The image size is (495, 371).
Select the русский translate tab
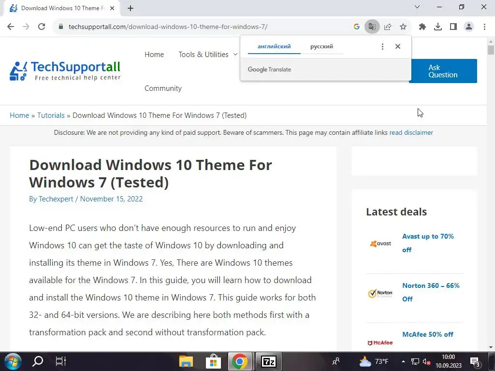pos(321,46)
